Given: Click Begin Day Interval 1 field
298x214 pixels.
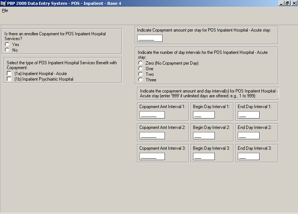Looking at the screenshot, I should point(204,115).
